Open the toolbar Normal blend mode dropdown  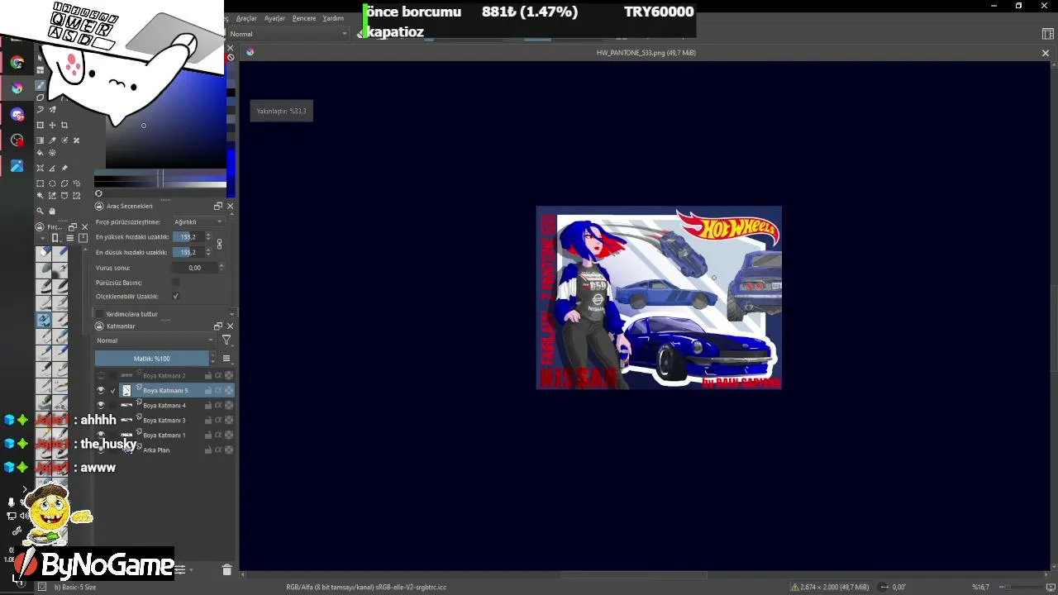coord(288,34)
